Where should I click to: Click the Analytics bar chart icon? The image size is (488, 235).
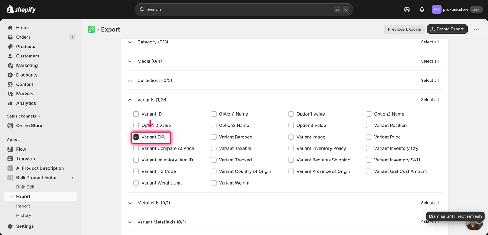pos(10,103)
